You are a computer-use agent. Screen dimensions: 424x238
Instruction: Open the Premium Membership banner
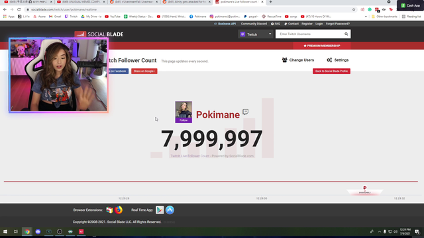[322, 46]
